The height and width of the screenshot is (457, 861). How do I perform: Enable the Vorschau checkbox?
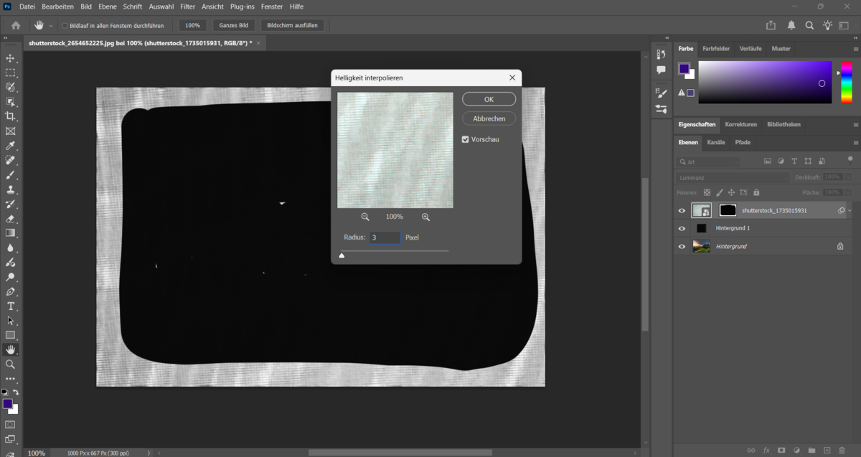tap(466, 139)
